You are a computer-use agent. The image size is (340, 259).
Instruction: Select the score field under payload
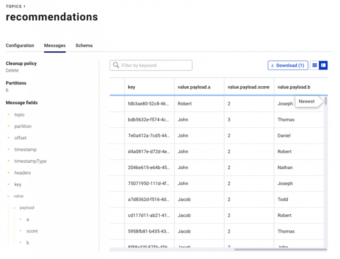32,231
